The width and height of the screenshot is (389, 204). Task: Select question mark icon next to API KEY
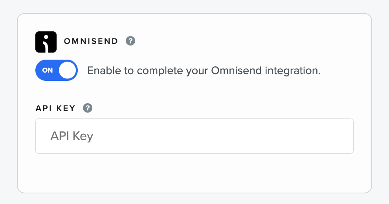click(x=88, y=108)
